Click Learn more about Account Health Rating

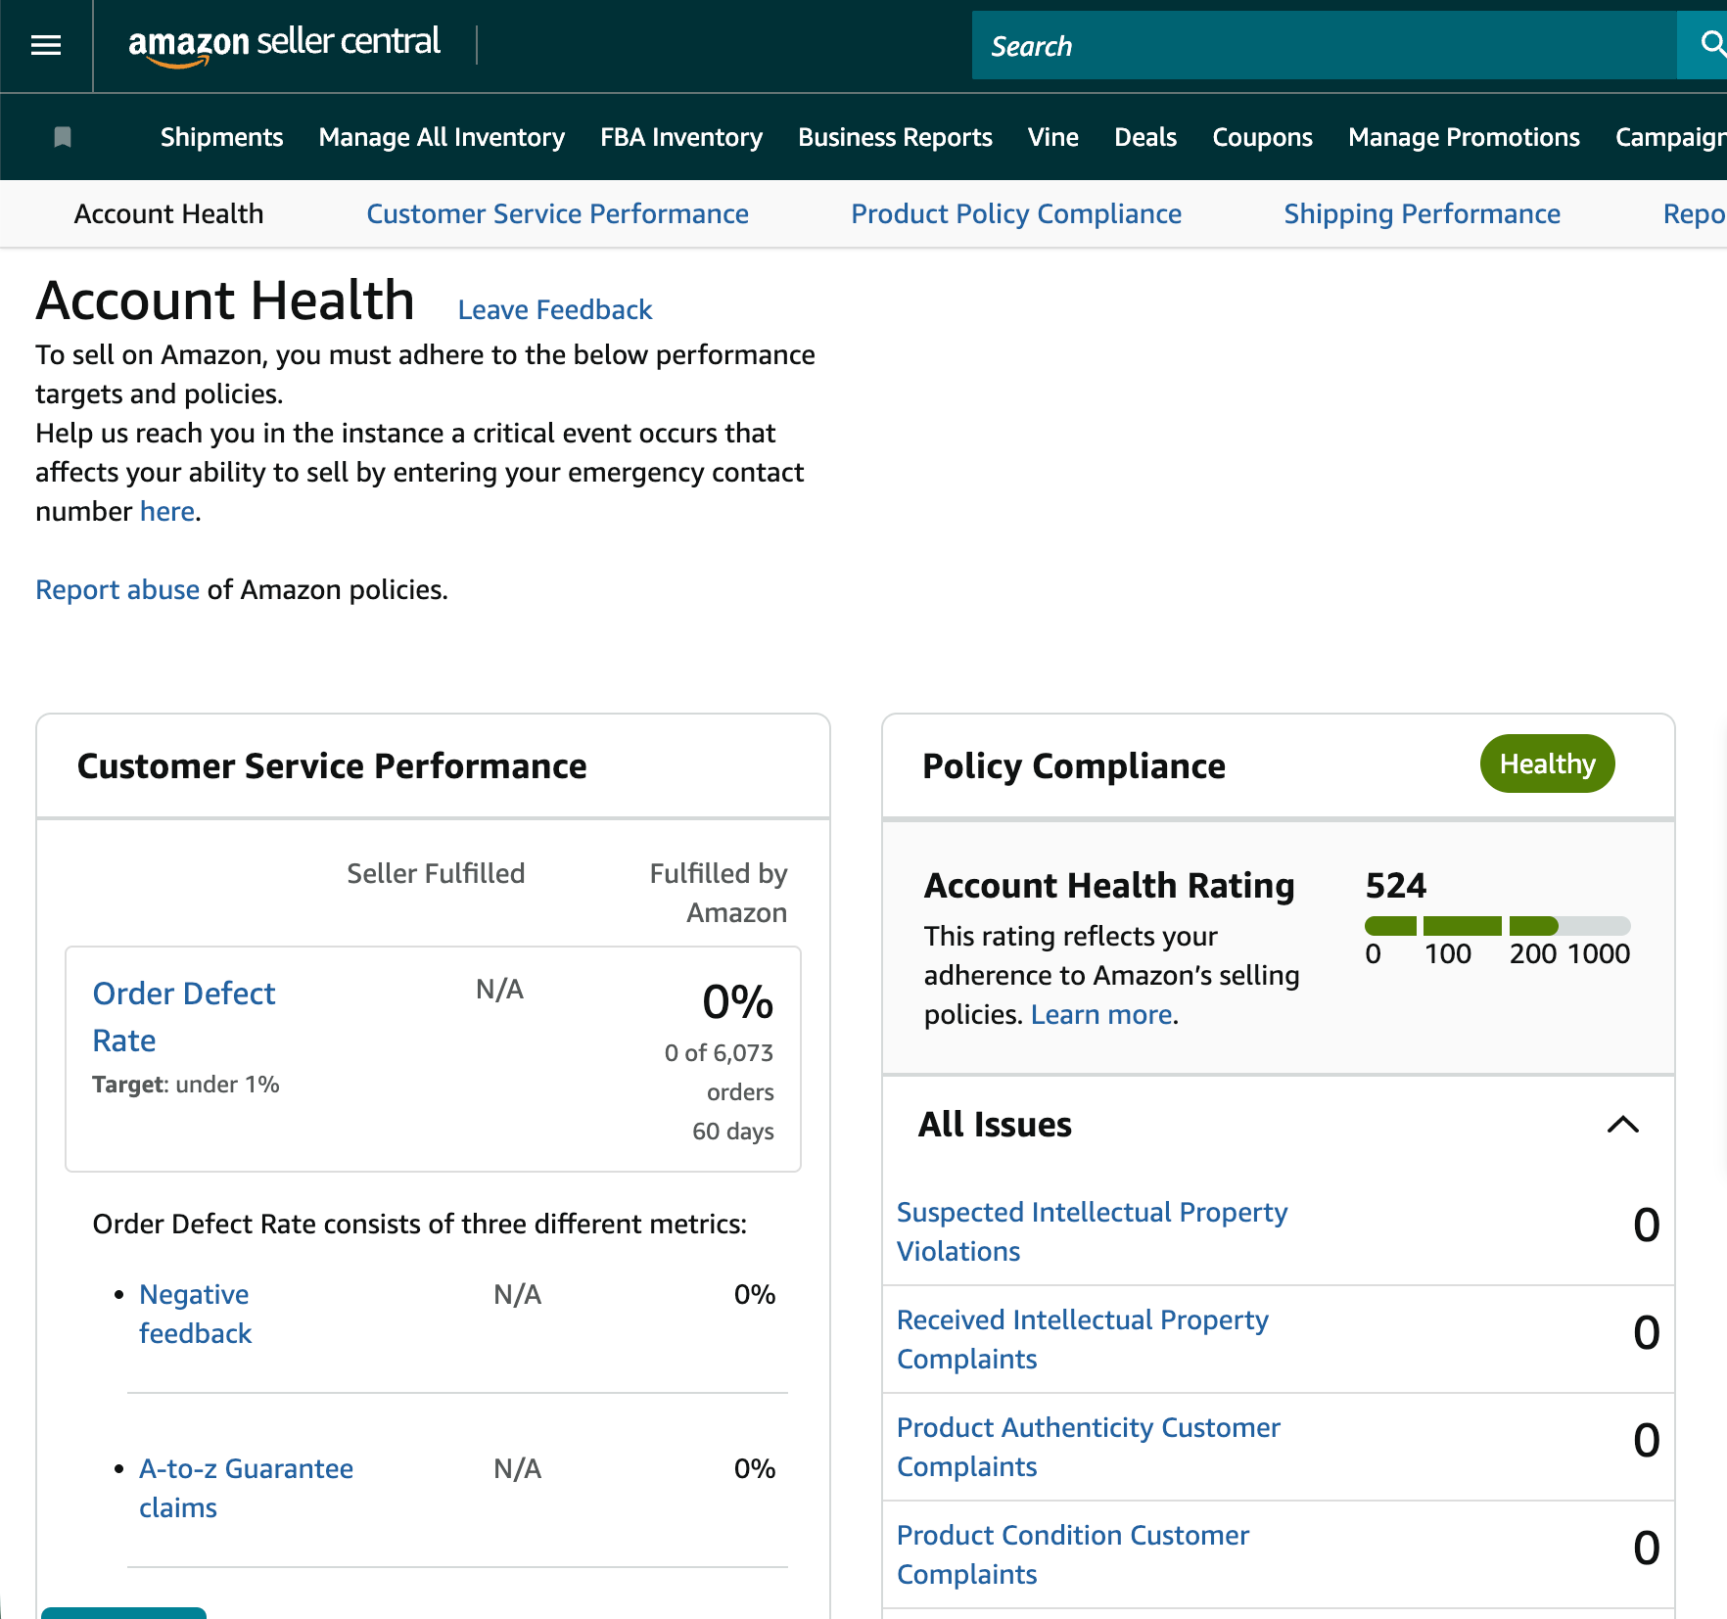(1100, 1014)
